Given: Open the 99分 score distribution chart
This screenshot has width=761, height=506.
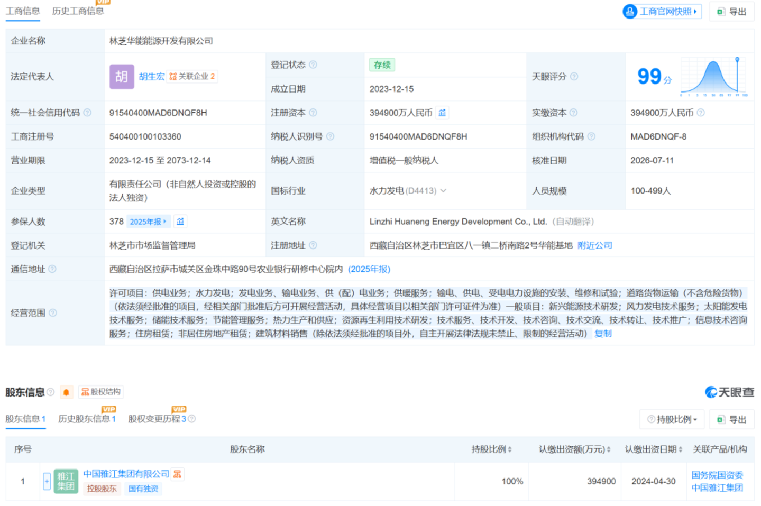Looking at the screenshot, I should [x=714, y=77].
